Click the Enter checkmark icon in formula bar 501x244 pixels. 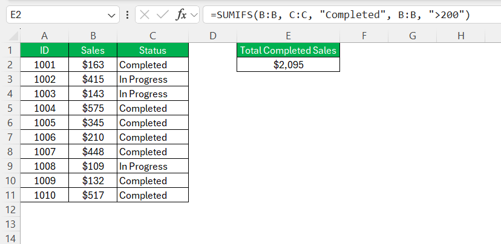163,14
